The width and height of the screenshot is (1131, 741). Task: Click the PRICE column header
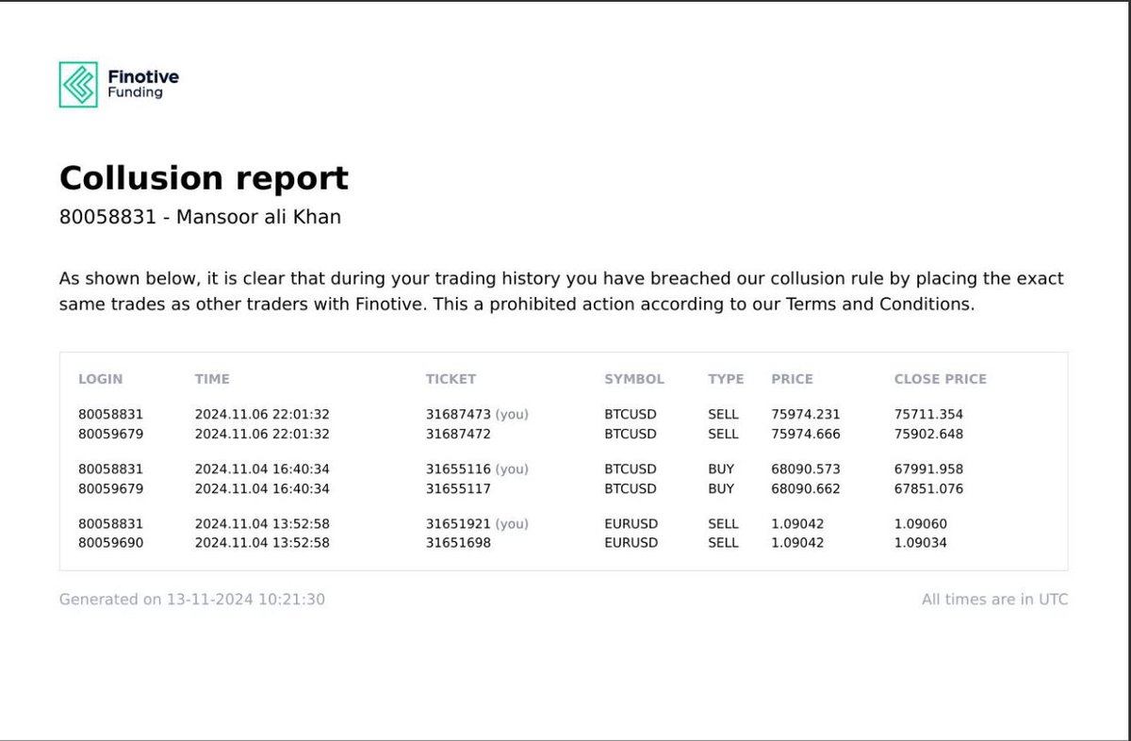(792, 379)
